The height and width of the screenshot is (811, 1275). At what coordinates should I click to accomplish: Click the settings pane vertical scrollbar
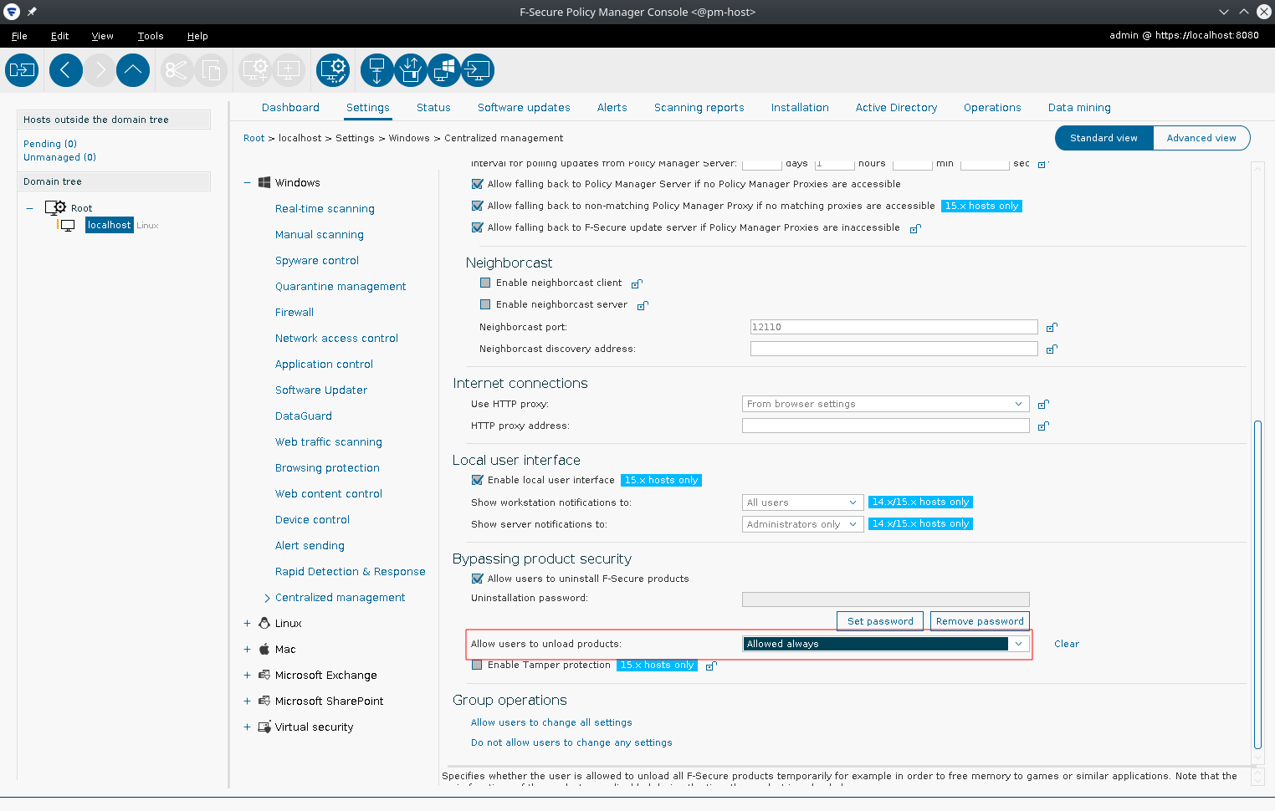(1257, 585)
